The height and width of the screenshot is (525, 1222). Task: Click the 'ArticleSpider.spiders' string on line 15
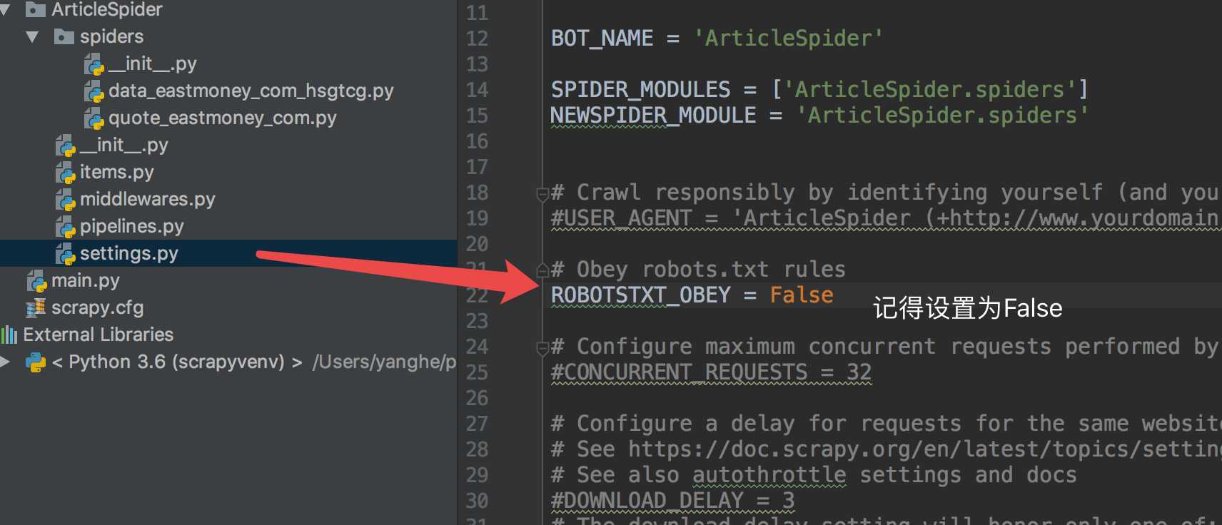pyautogui.click(x=942, y=116)
